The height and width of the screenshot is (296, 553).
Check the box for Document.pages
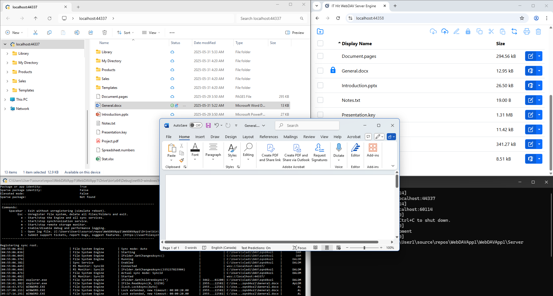[320, 56]
